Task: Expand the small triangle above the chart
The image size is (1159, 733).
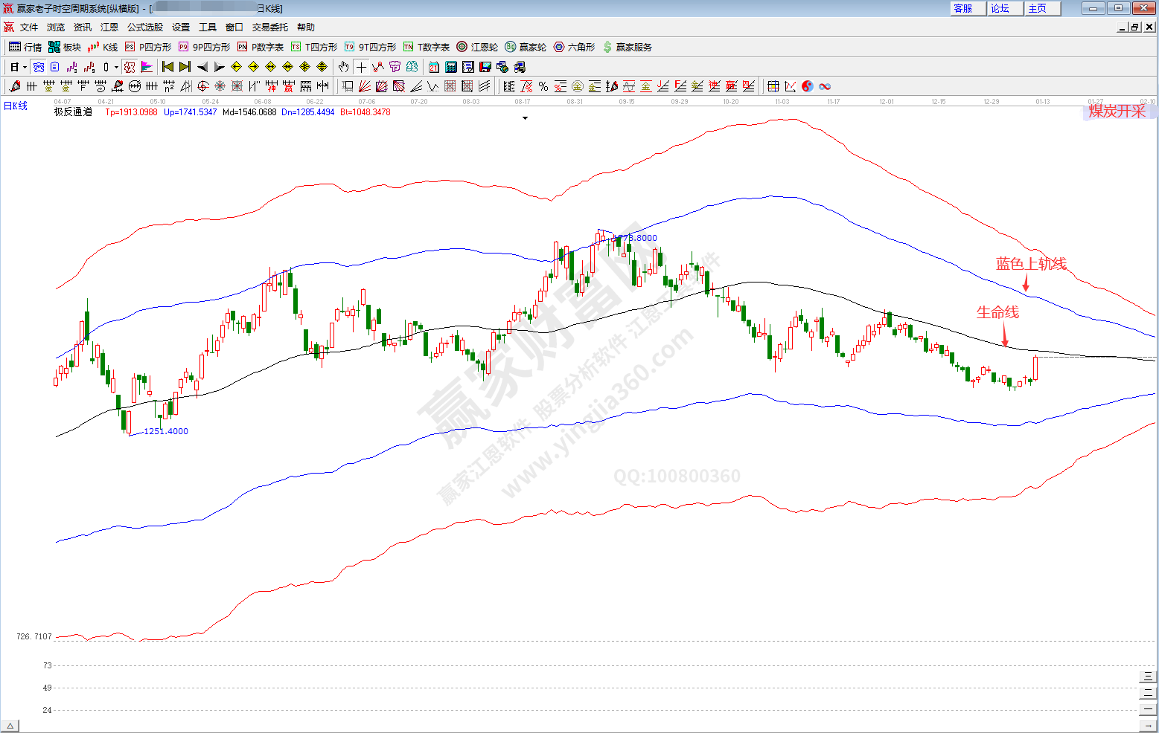Action: point(525,118)
